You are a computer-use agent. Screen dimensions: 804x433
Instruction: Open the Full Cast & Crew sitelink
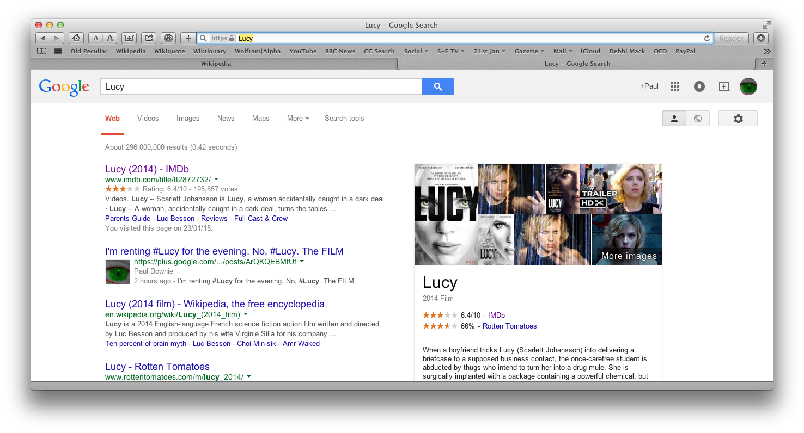[261, 218]
